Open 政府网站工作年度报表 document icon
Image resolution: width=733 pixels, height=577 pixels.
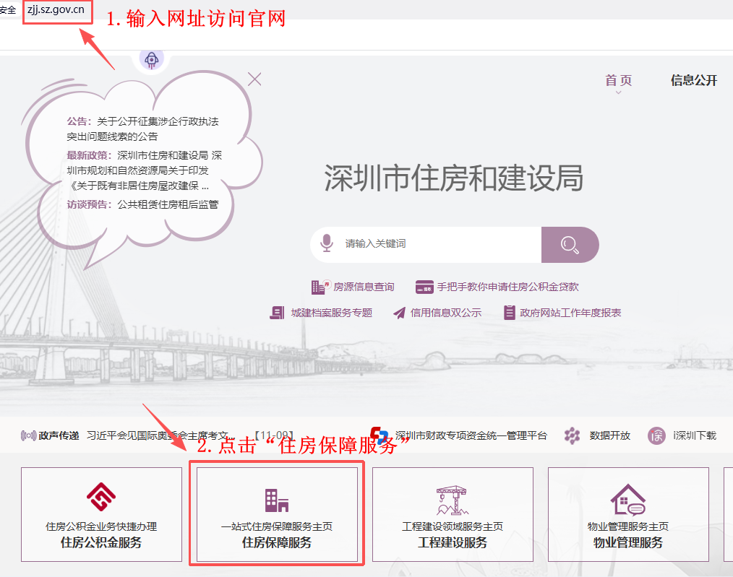click(x=509, y=312)
